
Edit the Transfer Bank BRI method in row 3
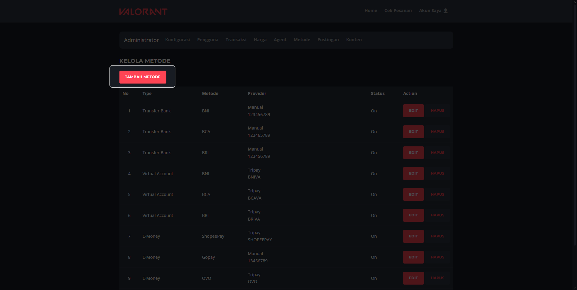coord(413,153)
